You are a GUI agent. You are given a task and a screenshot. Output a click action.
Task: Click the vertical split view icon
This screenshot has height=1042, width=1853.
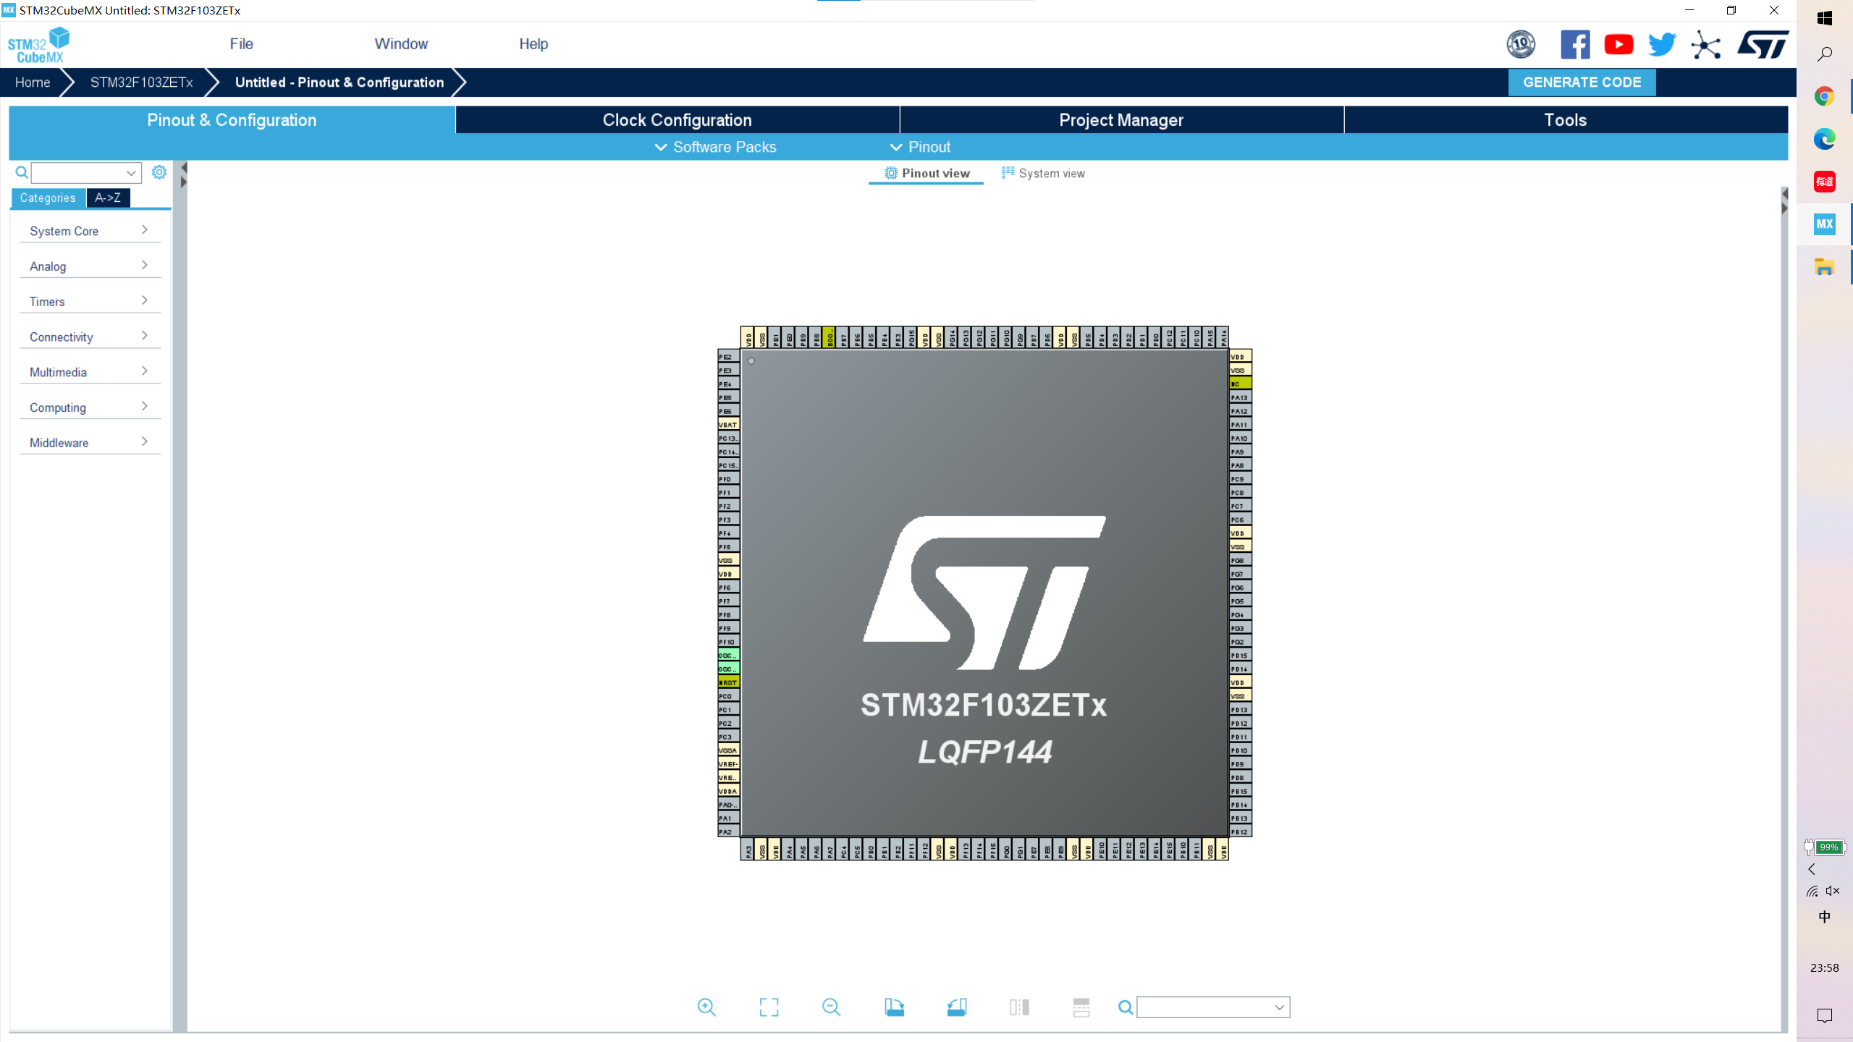click(x=1019, y=1007)
